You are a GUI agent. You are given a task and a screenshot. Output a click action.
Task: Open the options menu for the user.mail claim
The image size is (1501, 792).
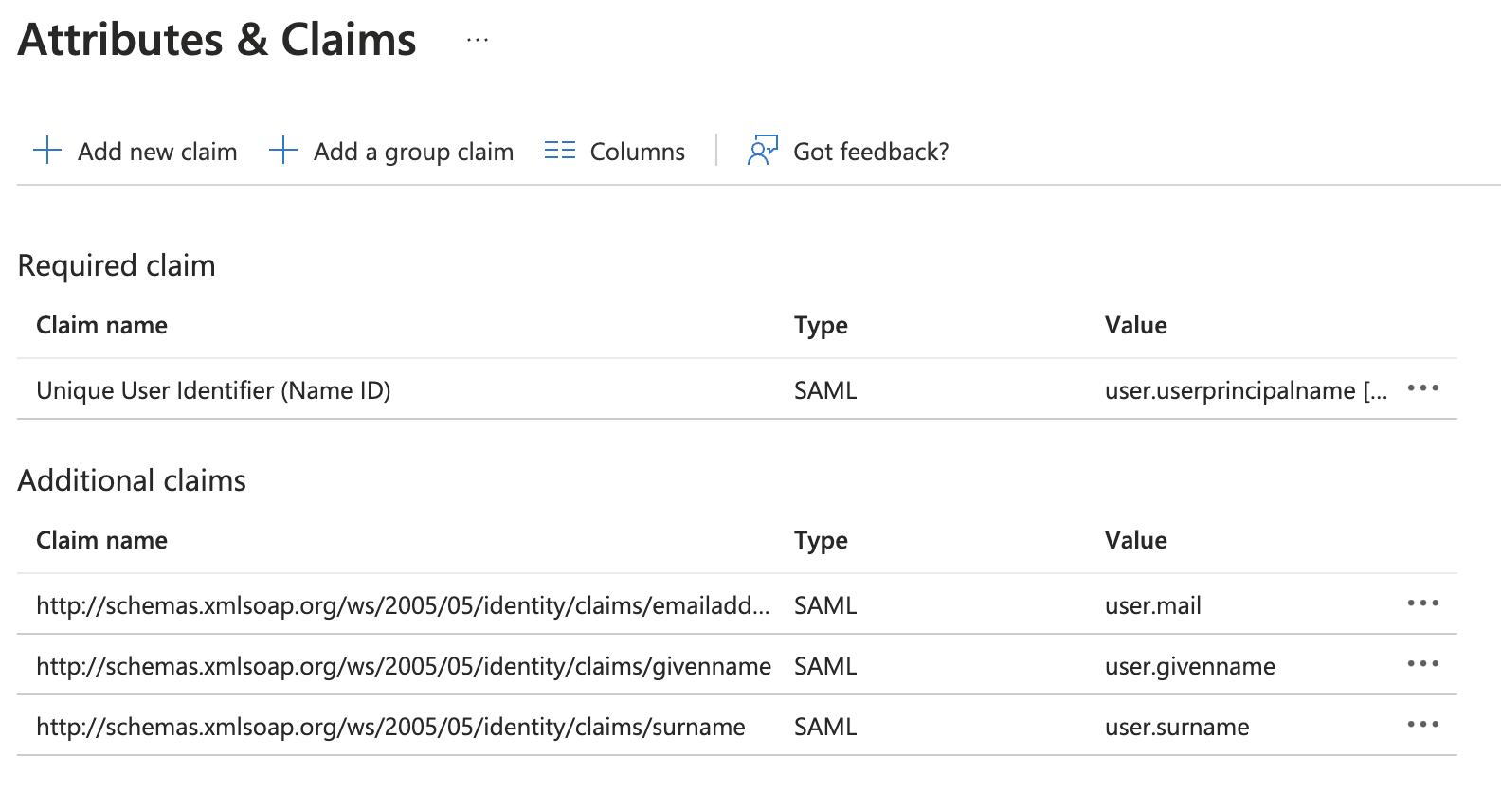pos(1423,603)
